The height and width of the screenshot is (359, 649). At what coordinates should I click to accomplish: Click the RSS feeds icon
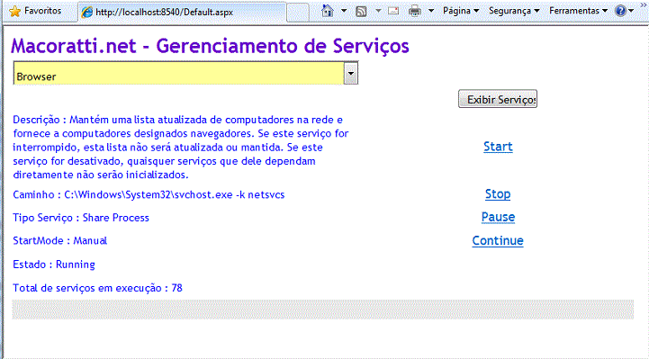pos(361,11)
